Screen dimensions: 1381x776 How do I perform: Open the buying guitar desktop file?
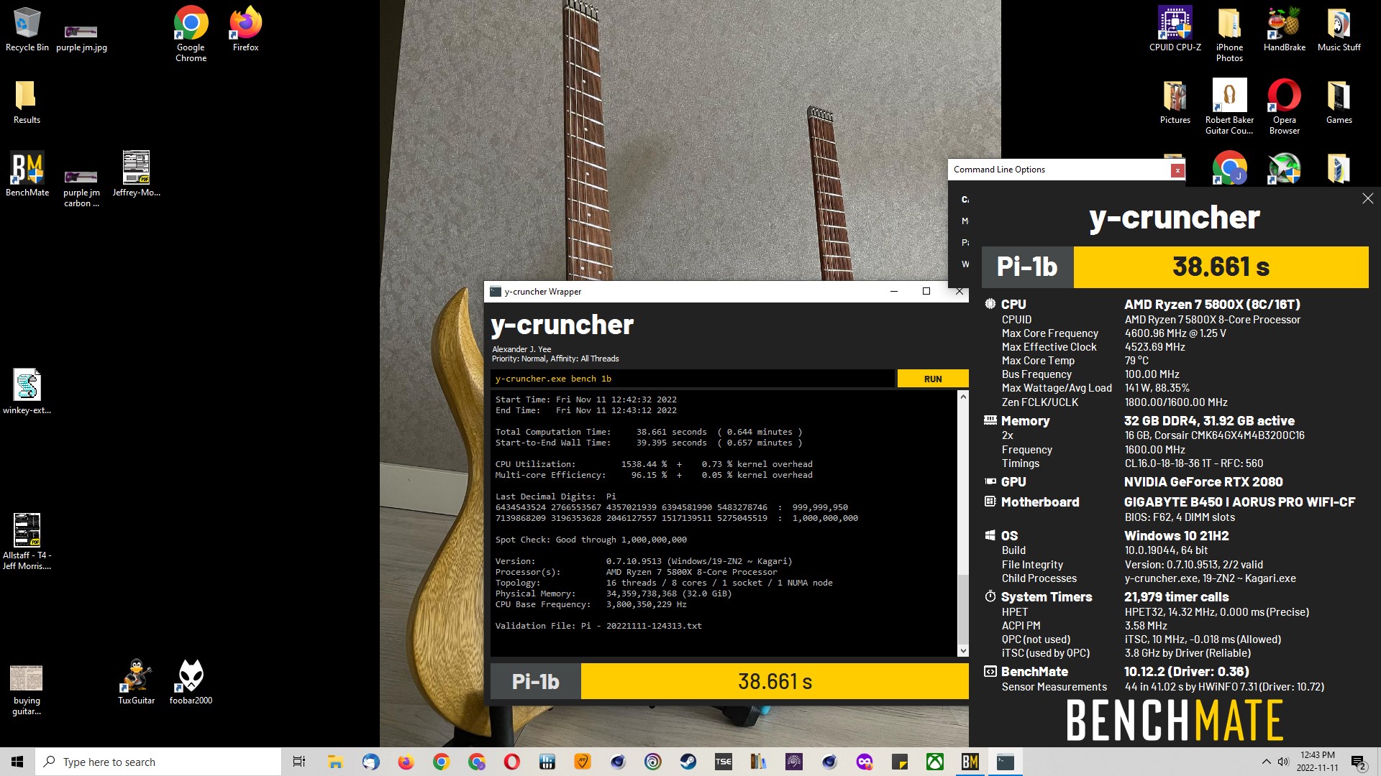click(x=27, y=690)
